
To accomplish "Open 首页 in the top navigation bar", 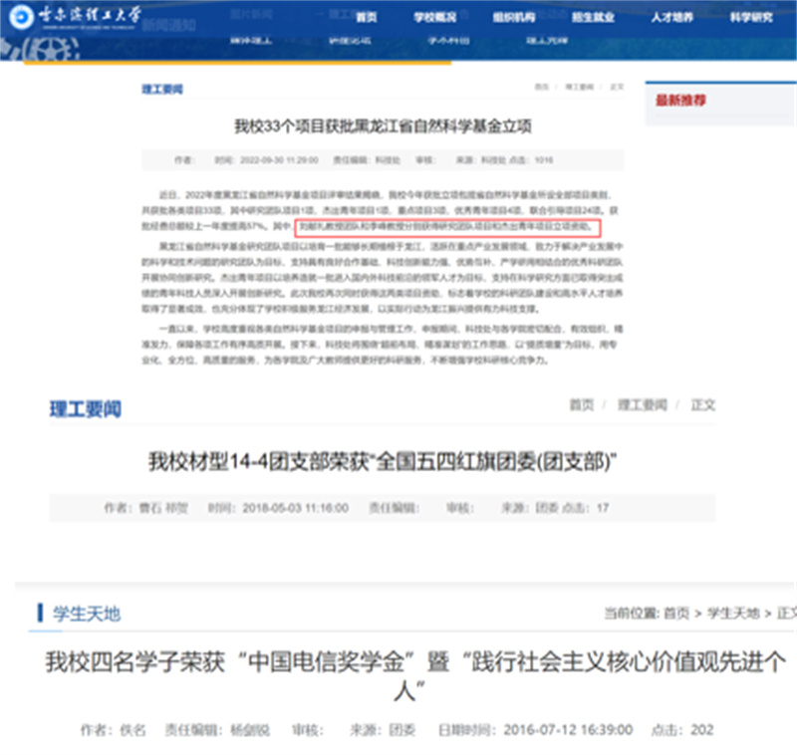I will coord(367,18).
